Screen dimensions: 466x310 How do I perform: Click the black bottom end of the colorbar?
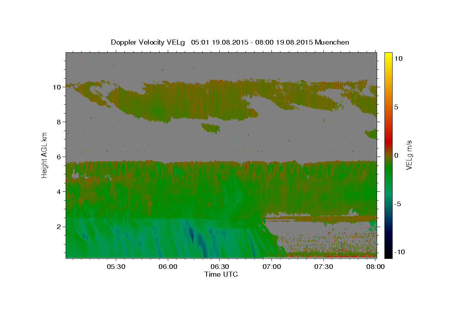tap(388, 255)
